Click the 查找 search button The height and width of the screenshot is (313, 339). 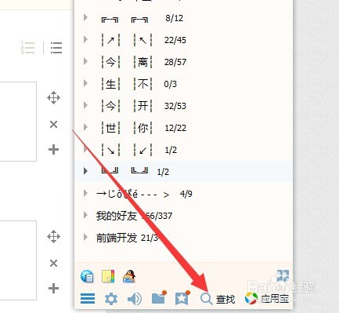coord(218,299)
